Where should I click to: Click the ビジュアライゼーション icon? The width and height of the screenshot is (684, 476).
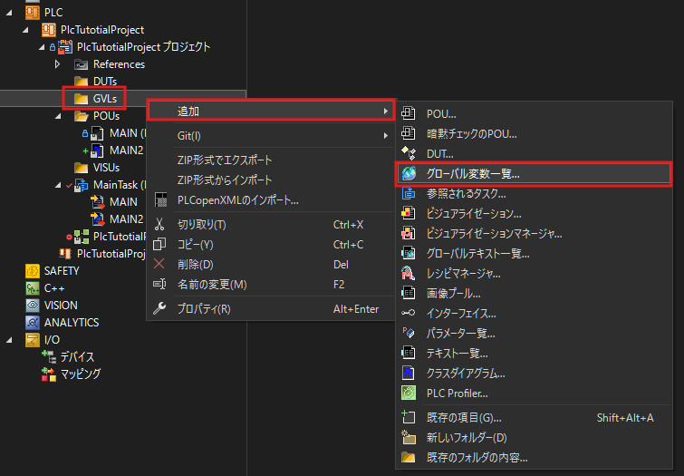click(x=408, y=213)
